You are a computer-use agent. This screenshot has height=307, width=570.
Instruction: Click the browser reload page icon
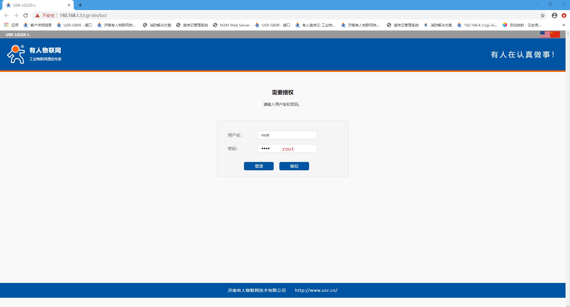(x=26, y=15)
